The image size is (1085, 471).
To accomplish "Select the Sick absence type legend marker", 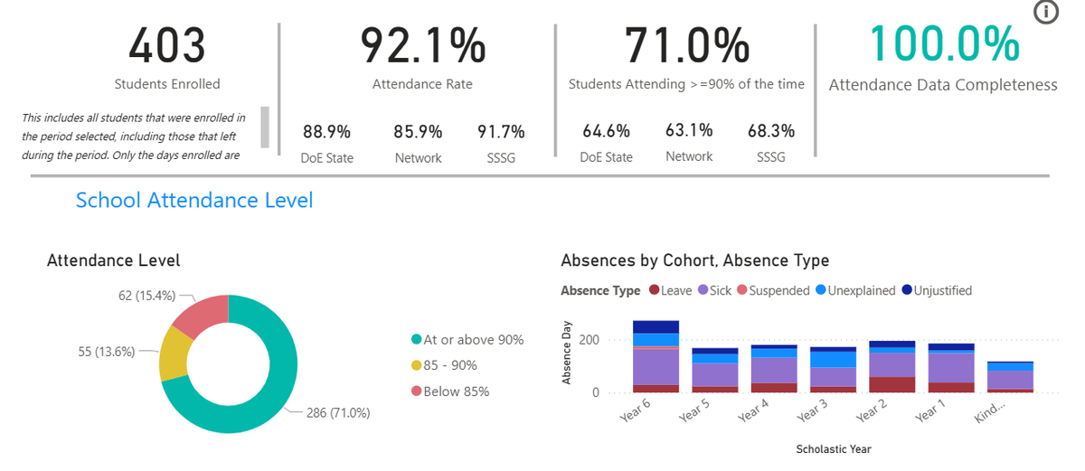I will (x=703, y=291).
